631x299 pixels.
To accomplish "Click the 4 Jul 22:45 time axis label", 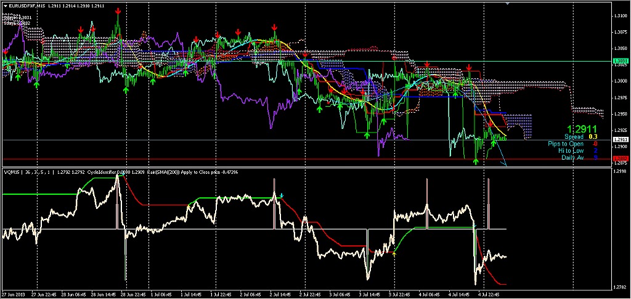I will (x=488, y=295).
